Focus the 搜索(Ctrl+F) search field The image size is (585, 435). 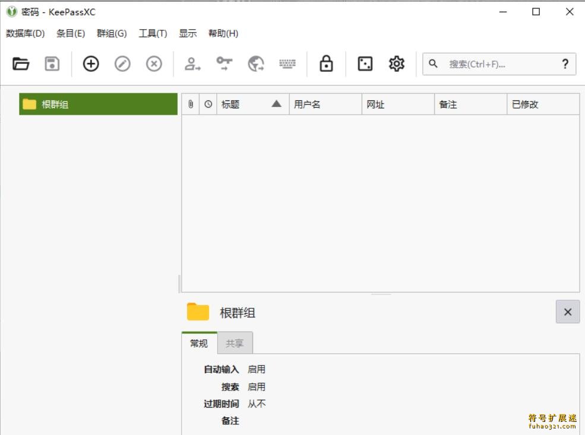(499, 64)
